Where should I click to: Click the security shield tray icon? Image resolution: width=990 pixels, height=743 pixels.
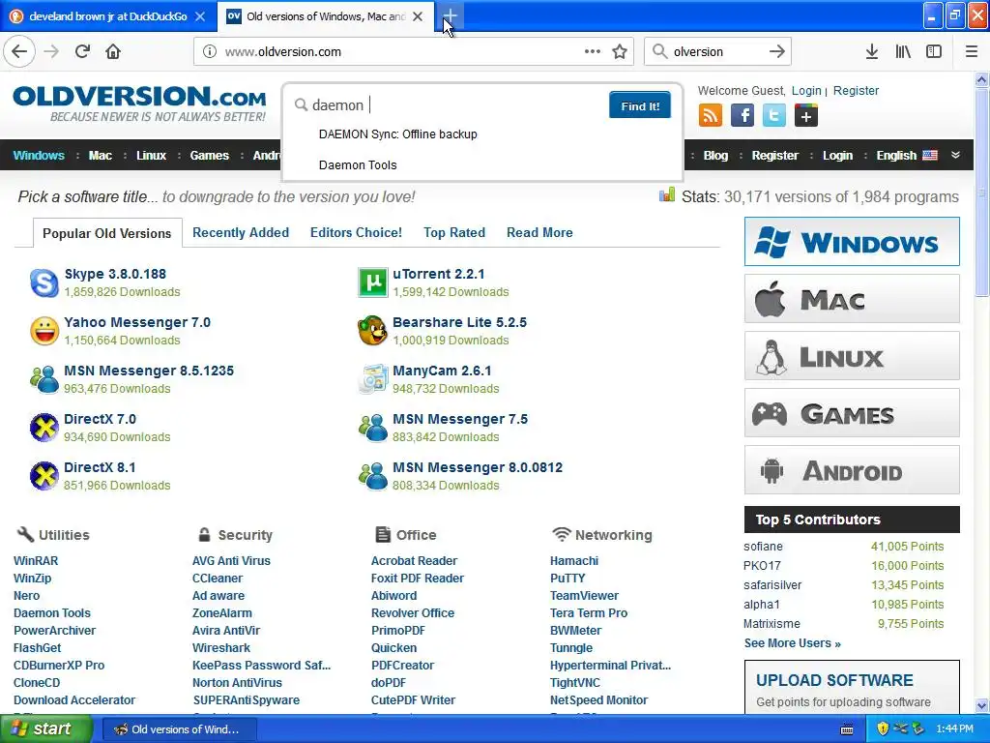click(883, 729)
